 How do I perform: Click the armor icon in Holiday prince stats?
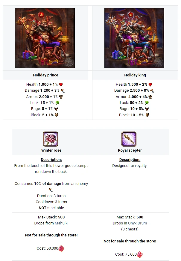click(61, 97)
